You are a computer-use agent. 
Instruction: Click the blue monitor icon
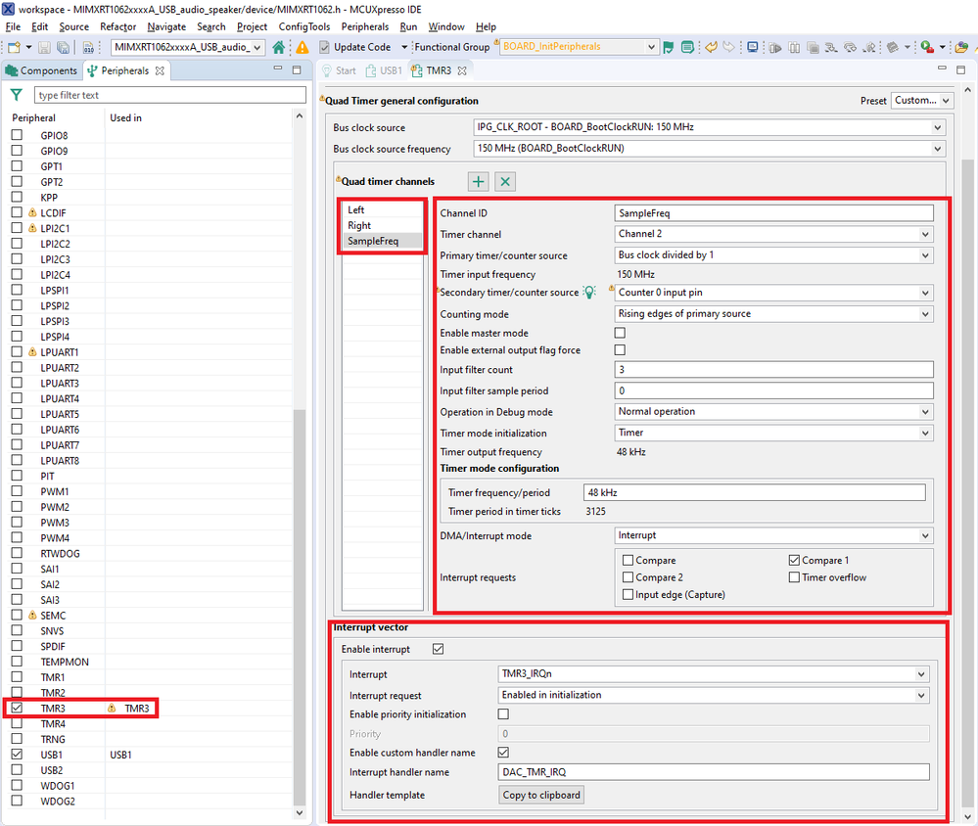753,47
